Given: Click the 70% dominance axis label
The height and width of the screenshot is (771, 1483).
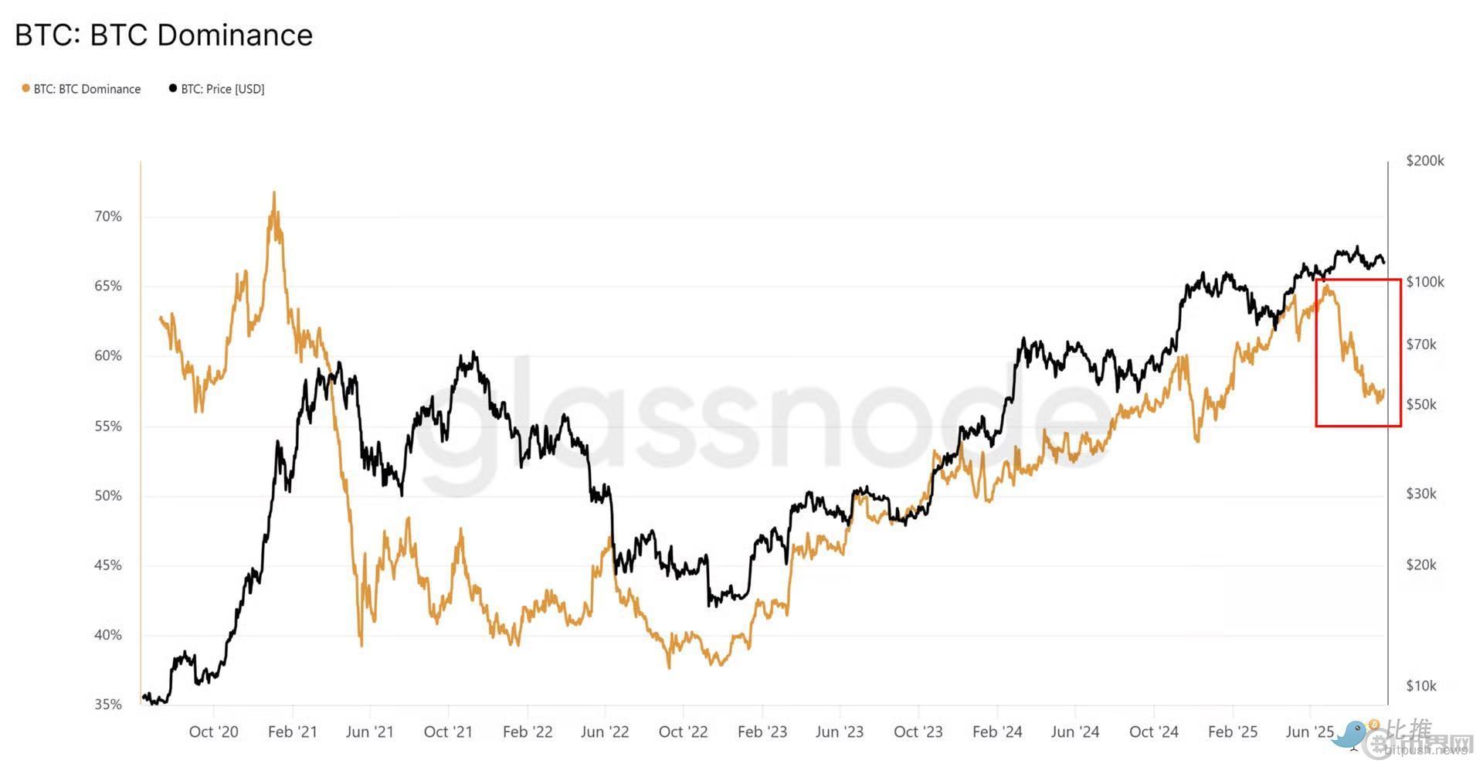Looking at the screenshot, I should (108, 216).
